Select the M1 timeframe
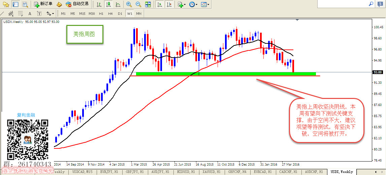Image resolution: width=386 pixels, height=175 pixels. pos(63,13)
